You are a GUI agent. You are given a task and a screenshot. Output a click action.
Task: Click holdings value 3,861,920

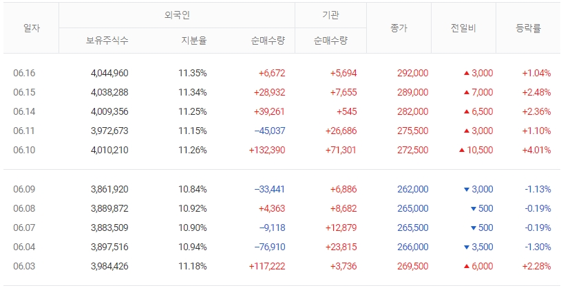point(109,190)
